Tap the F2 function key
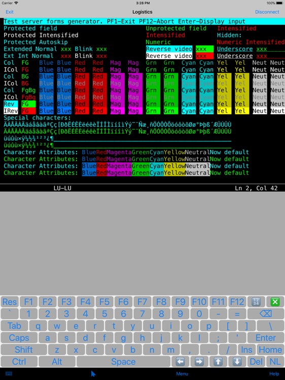The width and height of the screenshot is (285, 380). click(x=48, y=302)
